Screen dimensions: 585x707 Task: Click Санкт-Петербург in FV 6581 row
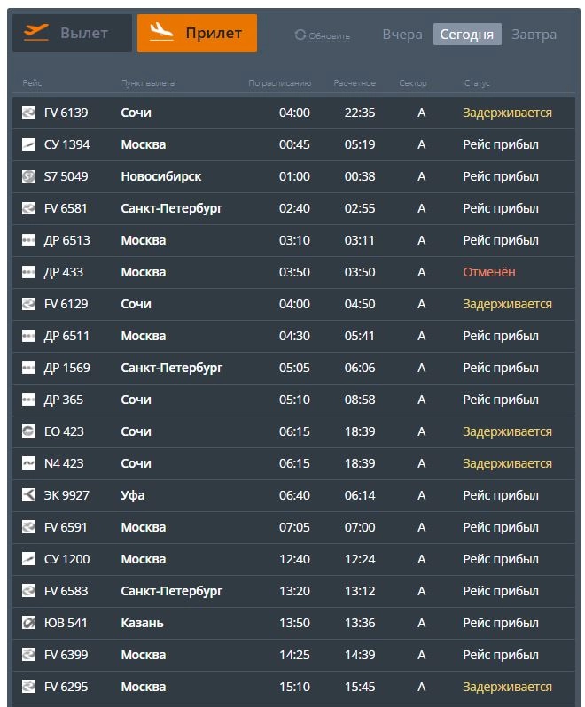(x=171, y=208)
